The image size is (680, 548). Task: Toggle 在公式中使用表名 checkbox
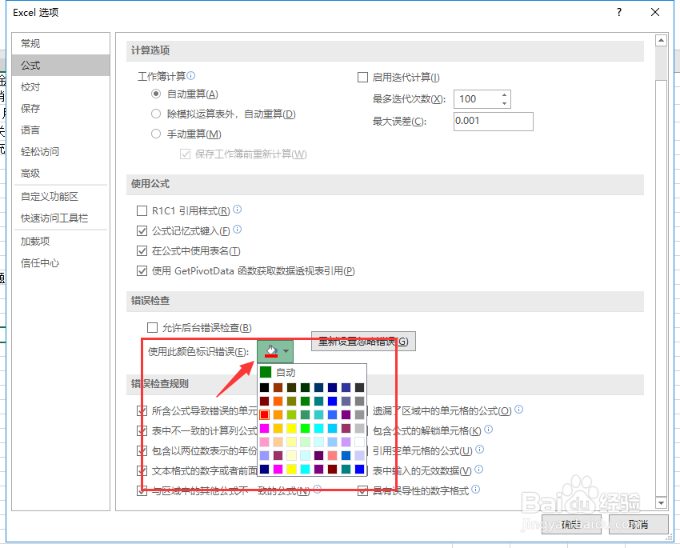point(142,250)
